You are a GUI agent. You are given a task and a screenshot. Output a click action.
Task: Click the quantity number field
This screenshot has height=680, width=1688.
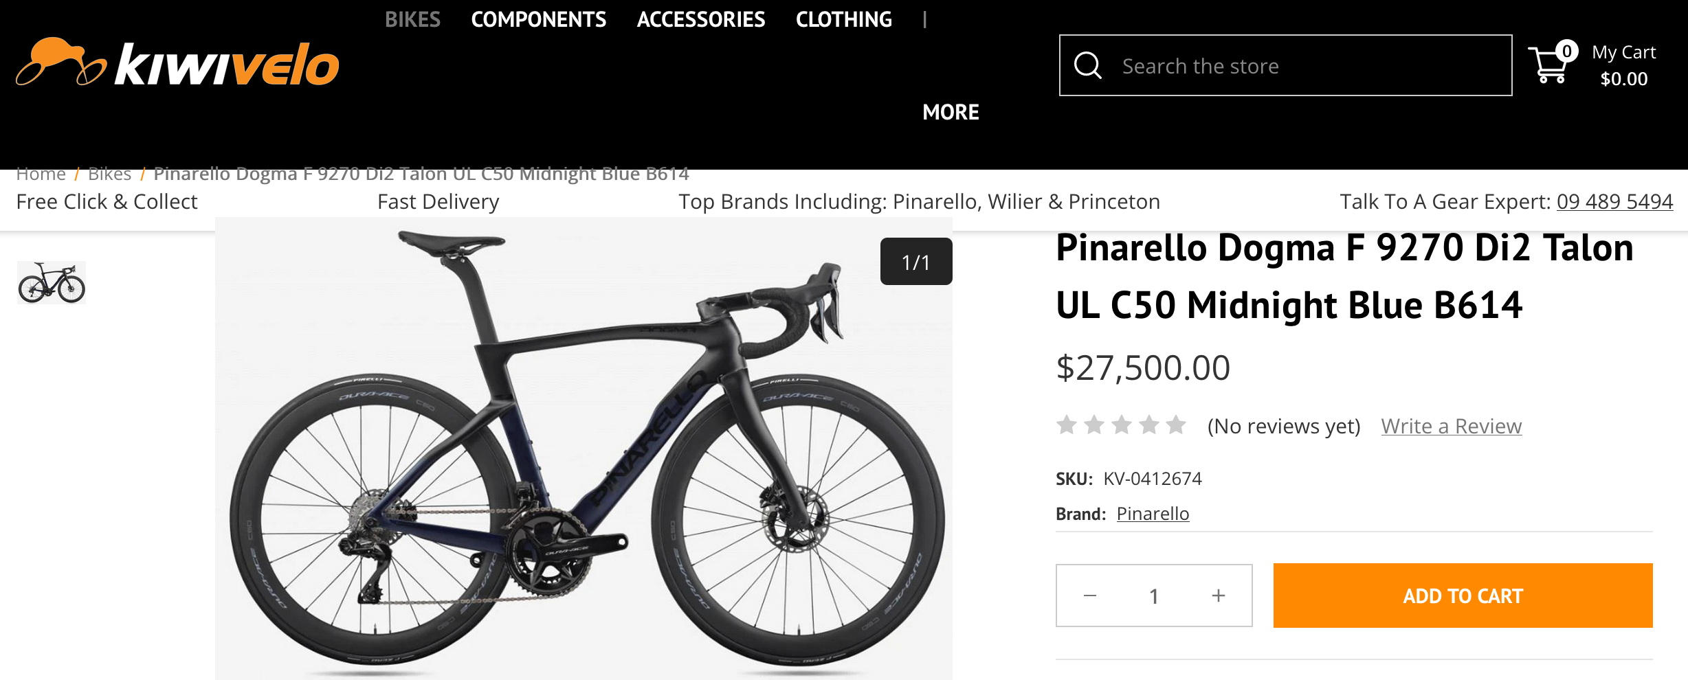[x=1154, y=596]
